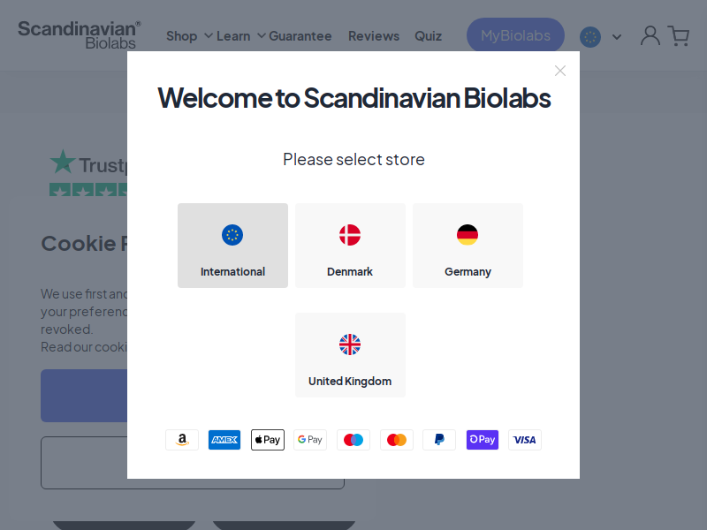This screenshot has height=530, width=707.
Task: Select the International store option
Action: pyautogui.click(x=232, y=246)
